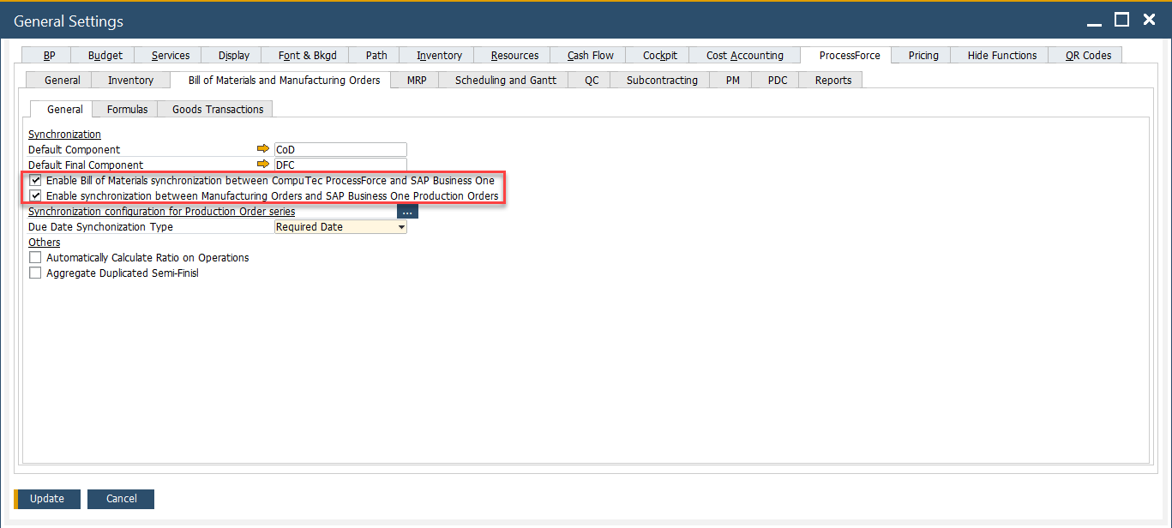
Task: Click the orange arrow beside Default Component
Action: click(x=263, y=149)
